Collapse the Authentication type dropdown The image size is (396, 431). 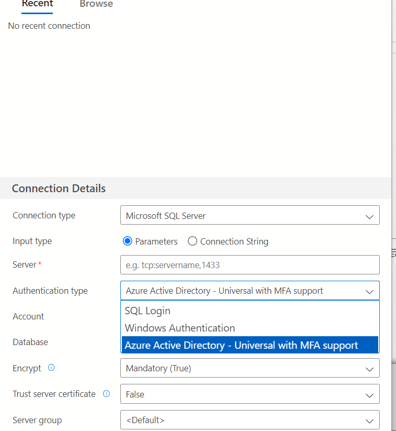click(x=250, y=291)
